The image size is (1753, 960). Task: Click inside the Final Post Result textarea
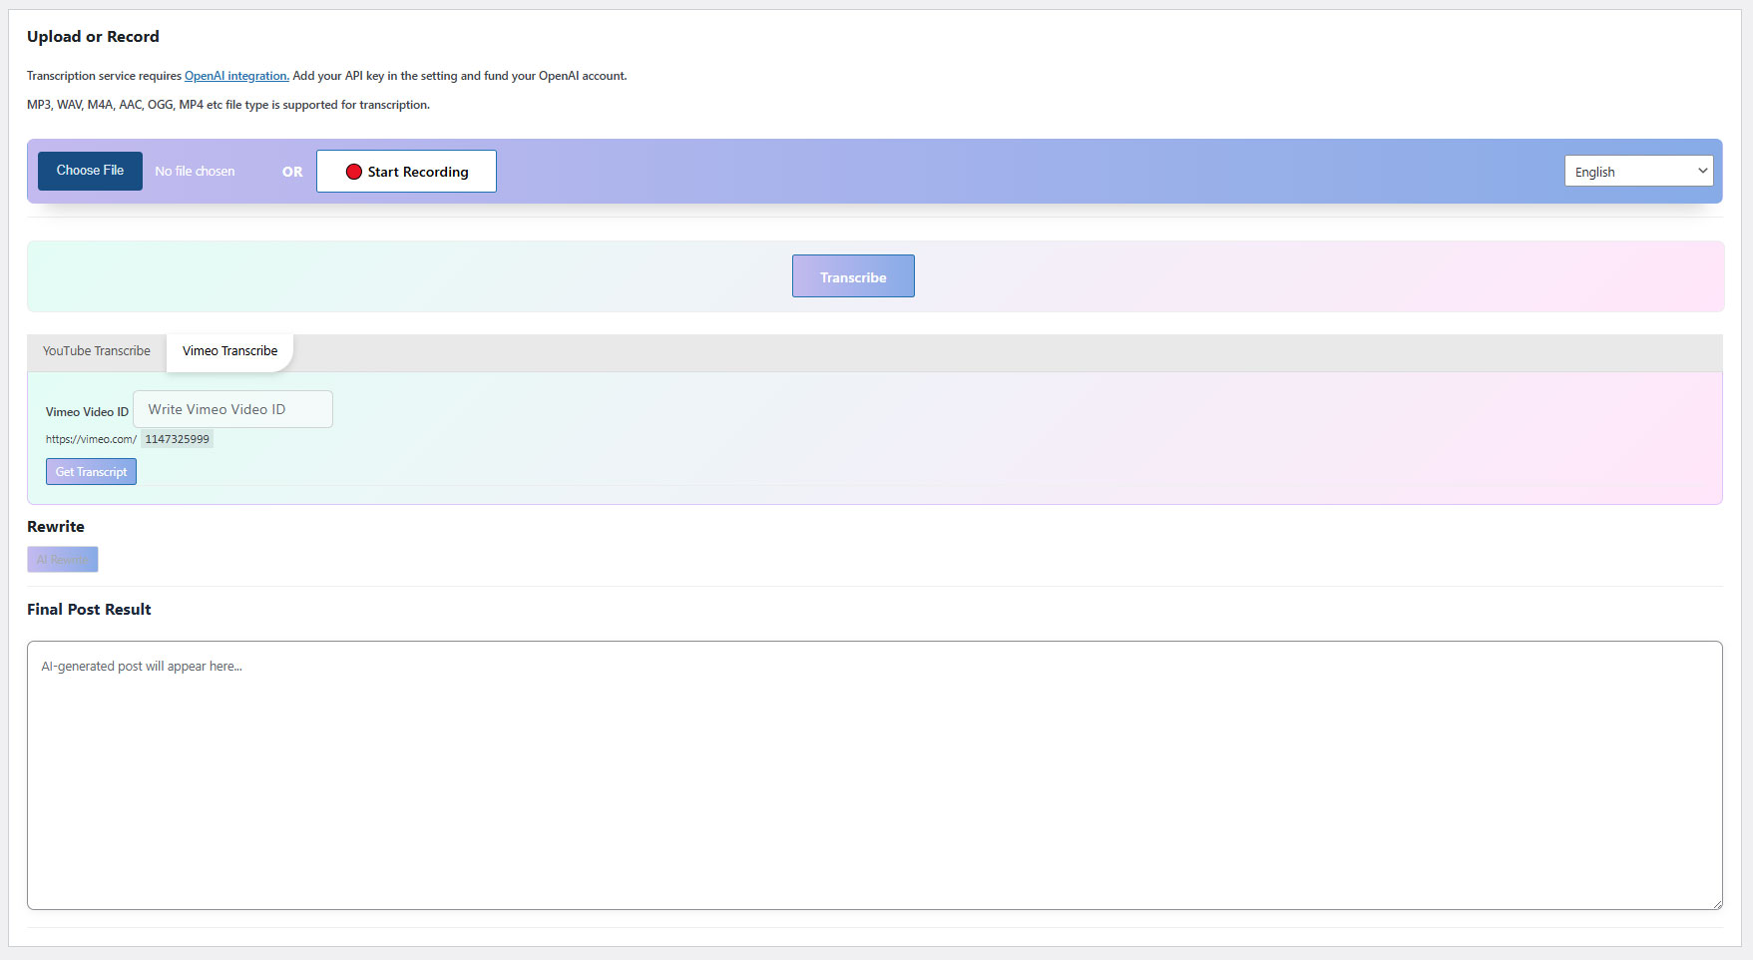874,775
